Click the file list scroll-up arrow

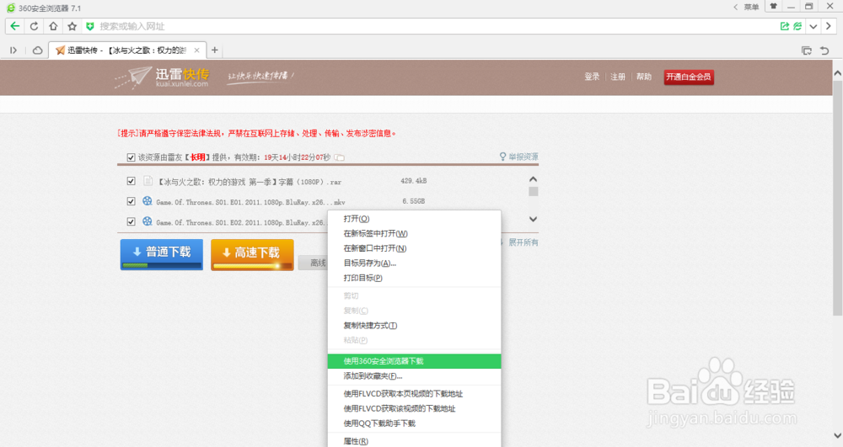point(533,179)
